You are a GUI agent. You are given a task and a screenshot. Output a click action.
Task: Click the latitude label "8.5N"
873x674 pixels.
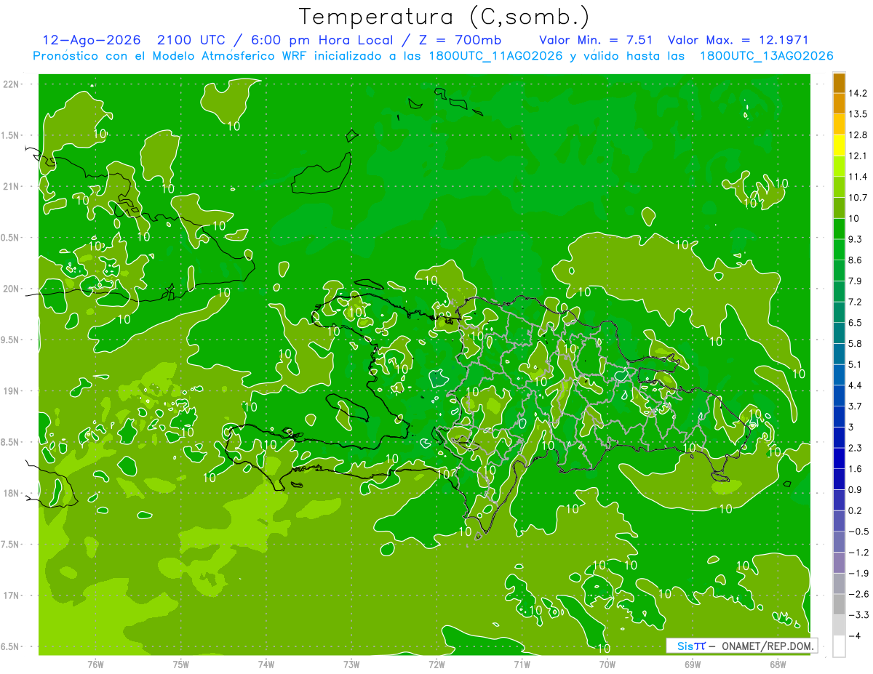(x=11, y=442)
